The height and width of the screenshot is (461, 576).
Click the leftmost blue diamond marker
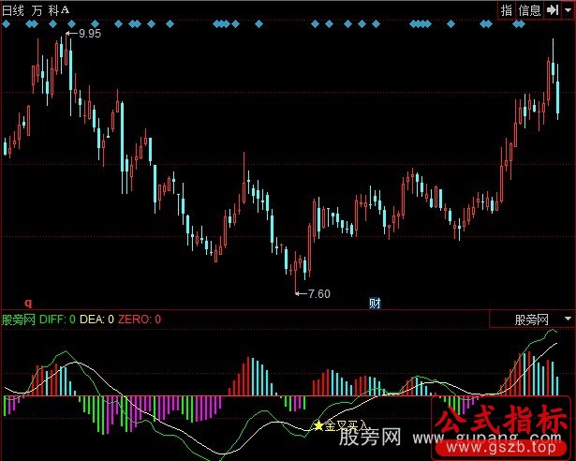(x=7, y=24)
